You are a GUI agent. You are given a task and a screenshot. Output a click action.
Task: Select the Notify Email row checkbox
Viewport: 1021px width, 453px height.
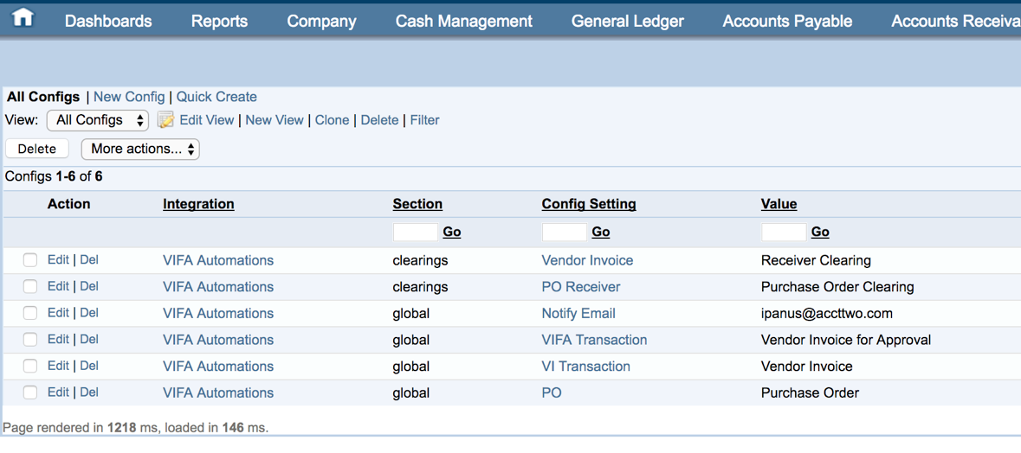(x=30, y=313)
